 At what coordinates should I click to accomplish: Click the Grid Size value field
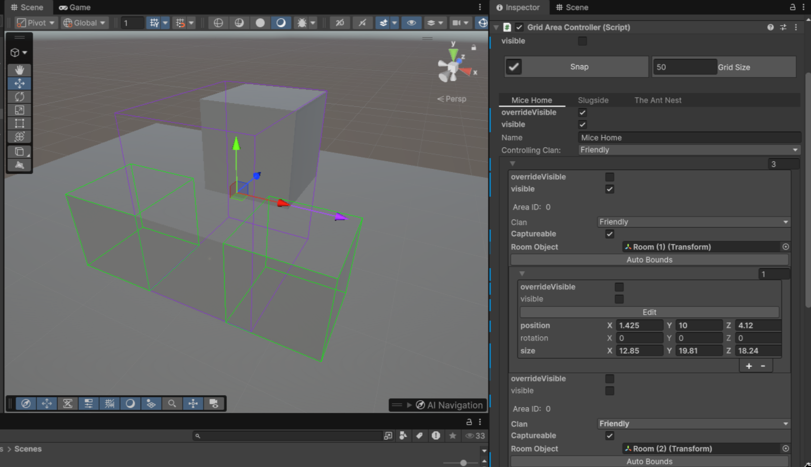point(684,67)
